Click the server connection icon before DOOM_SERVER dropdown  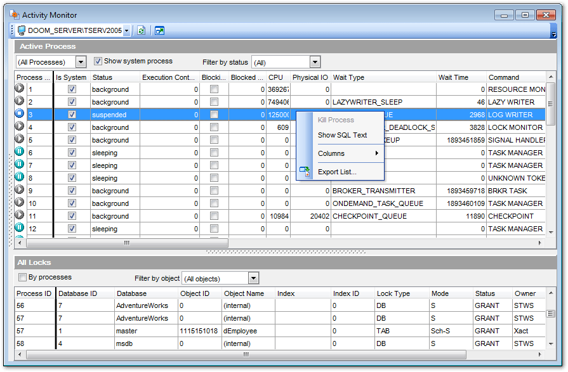coord(21,30)
